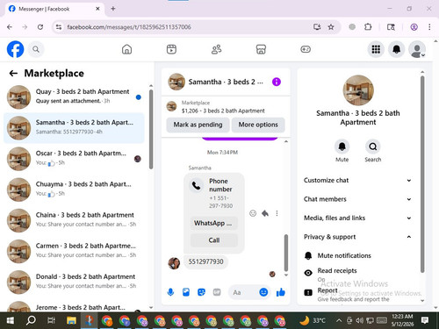Reload the page with browser refresh

click(x=40, y=27)
